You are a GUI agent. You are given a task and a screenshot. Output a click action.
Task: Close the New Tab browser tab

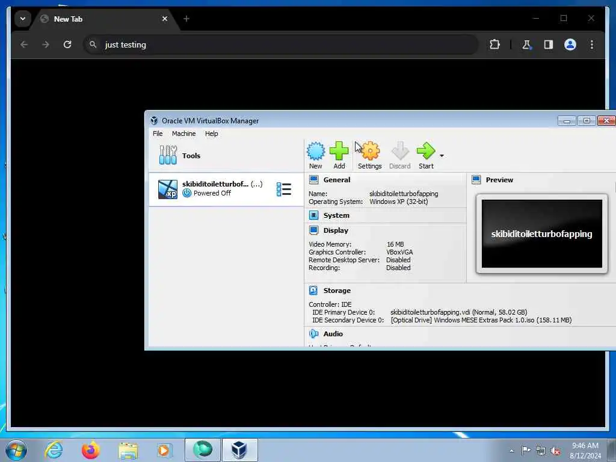pyautogui.click(x=165, y=19)
